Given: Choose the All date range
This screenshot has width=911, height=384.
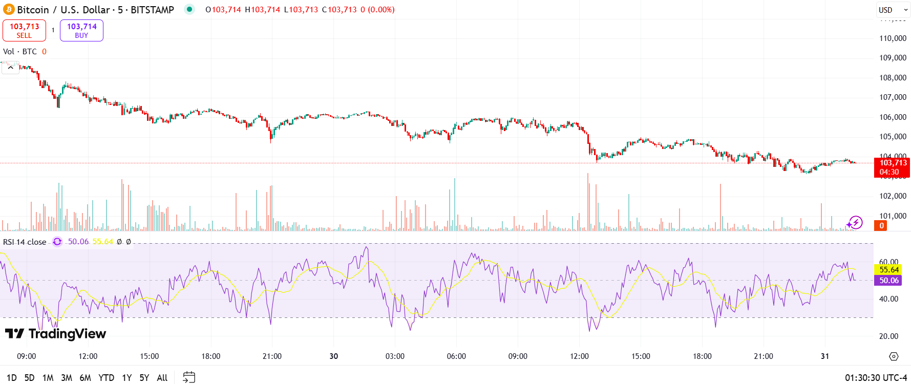Looking at the screenshot, I should click(x=162, y=378).
